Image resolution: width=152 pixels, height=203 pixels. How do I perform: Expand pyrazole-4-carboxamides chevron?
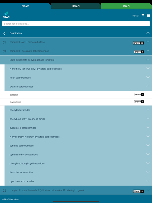coord(148,127)
